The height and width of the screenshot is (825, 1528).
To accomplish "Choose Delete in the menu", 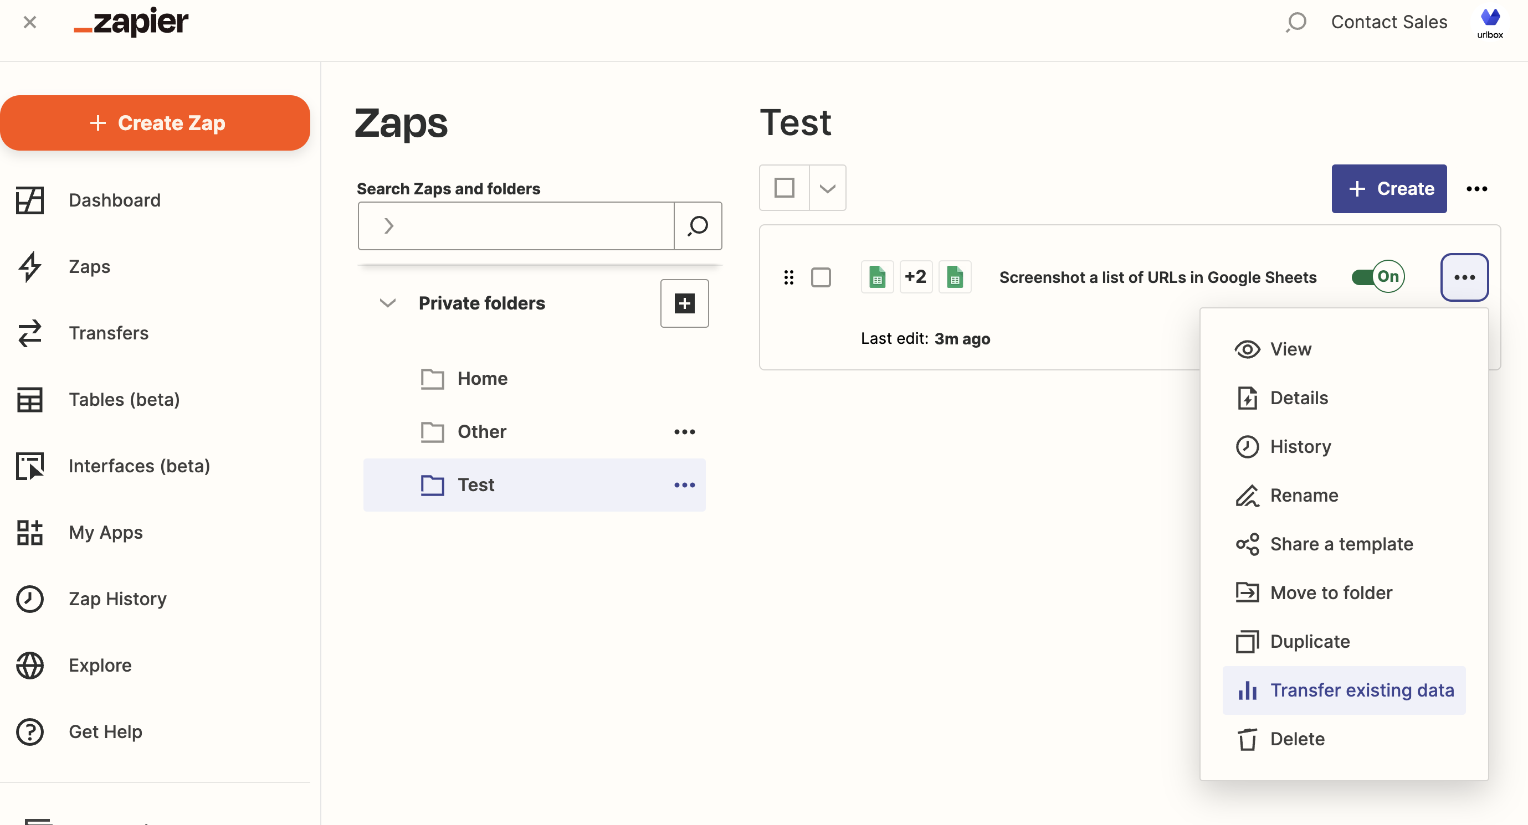I will point(1344,739).
